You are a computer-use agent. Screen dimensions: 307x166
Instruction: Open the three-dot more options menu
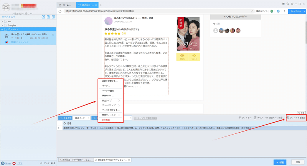point(284,11)
